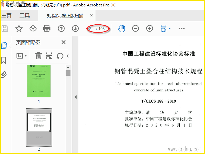Viewport: 205px width, 154px height.
Task: Collapse the navigation pane with left arrow
Action: click(x=76, y=97)
